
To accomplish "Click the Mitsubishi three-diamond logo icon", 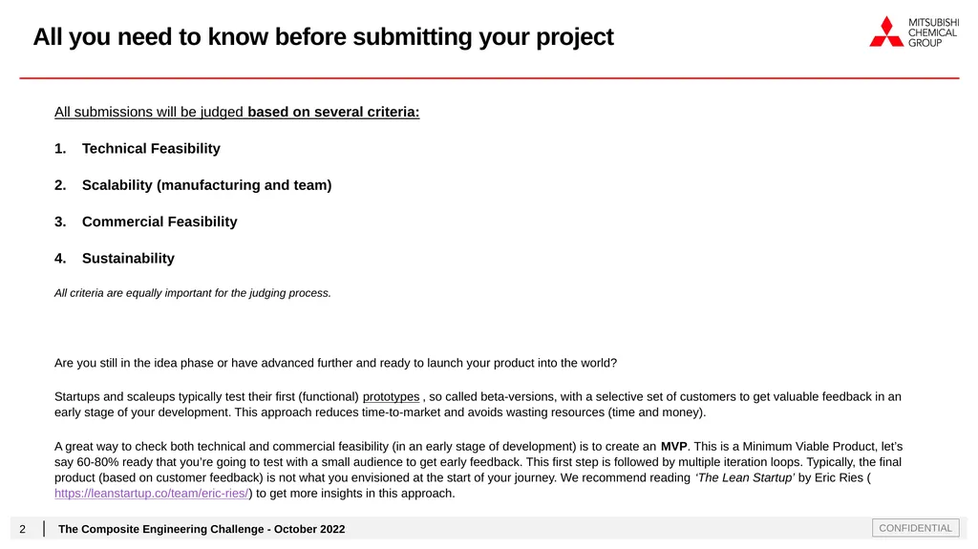I will [x=886, y=32].
